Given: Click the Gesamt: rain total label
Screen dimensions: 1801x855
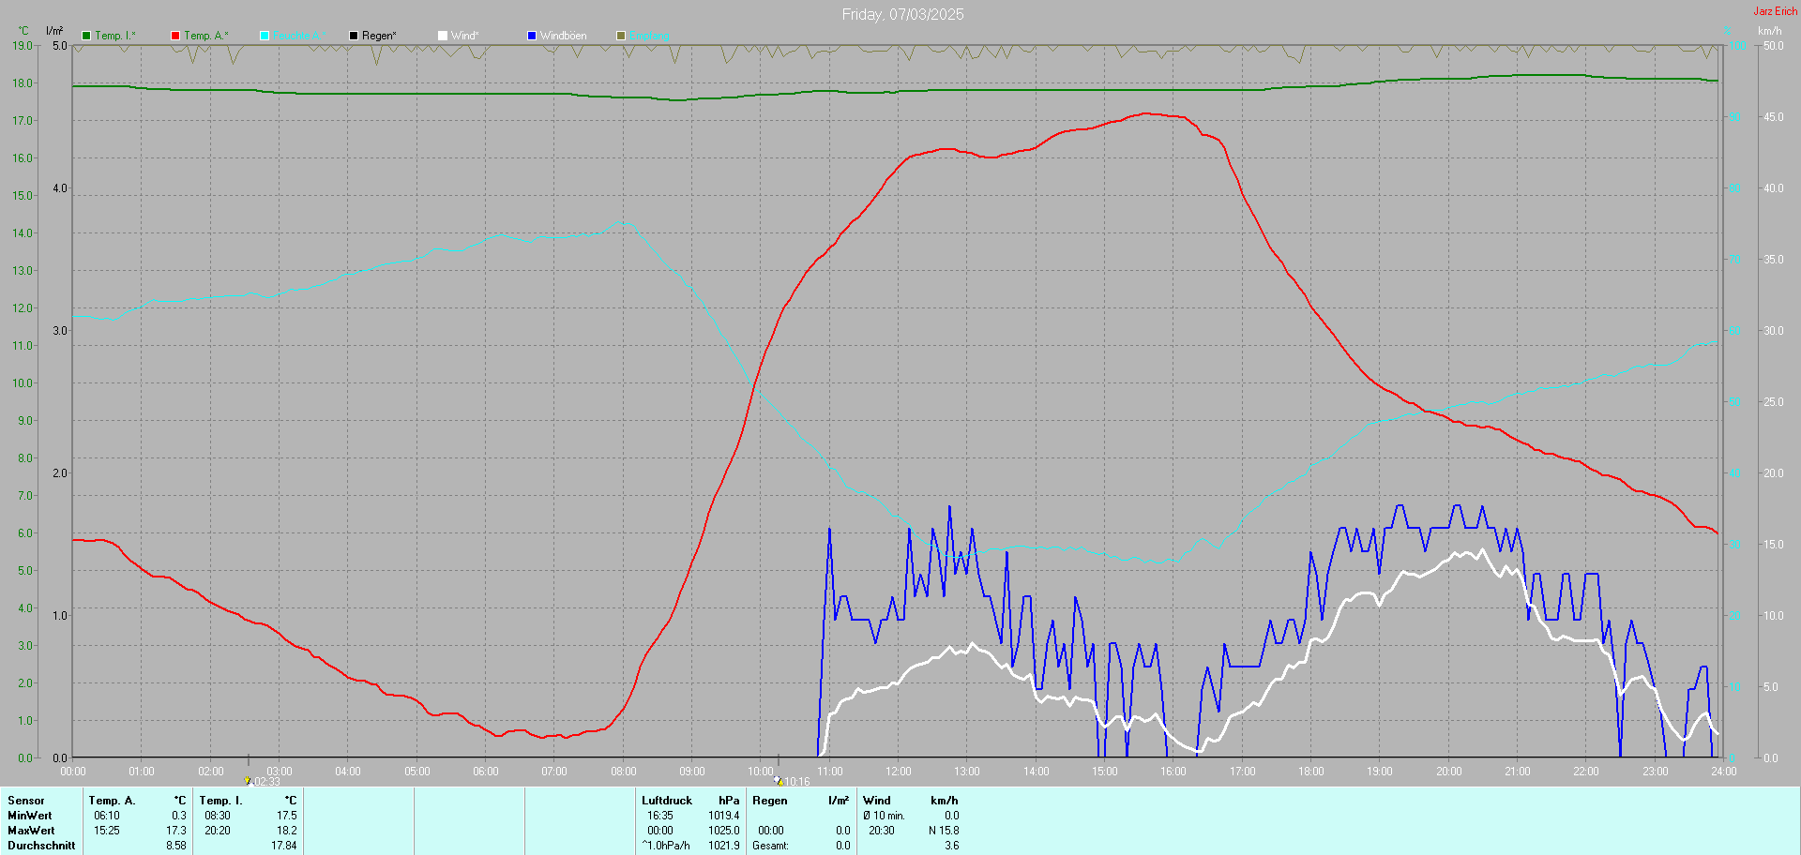Looking at the screenshot, I should [x=770, y=846].
